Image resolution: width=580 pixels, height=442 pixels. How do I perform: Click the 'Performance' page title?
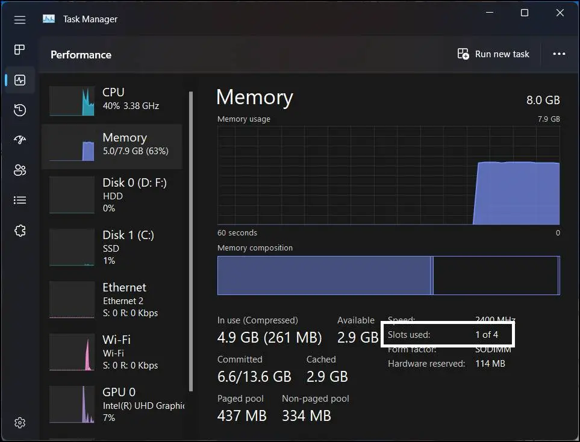click(x=81, y=55)
